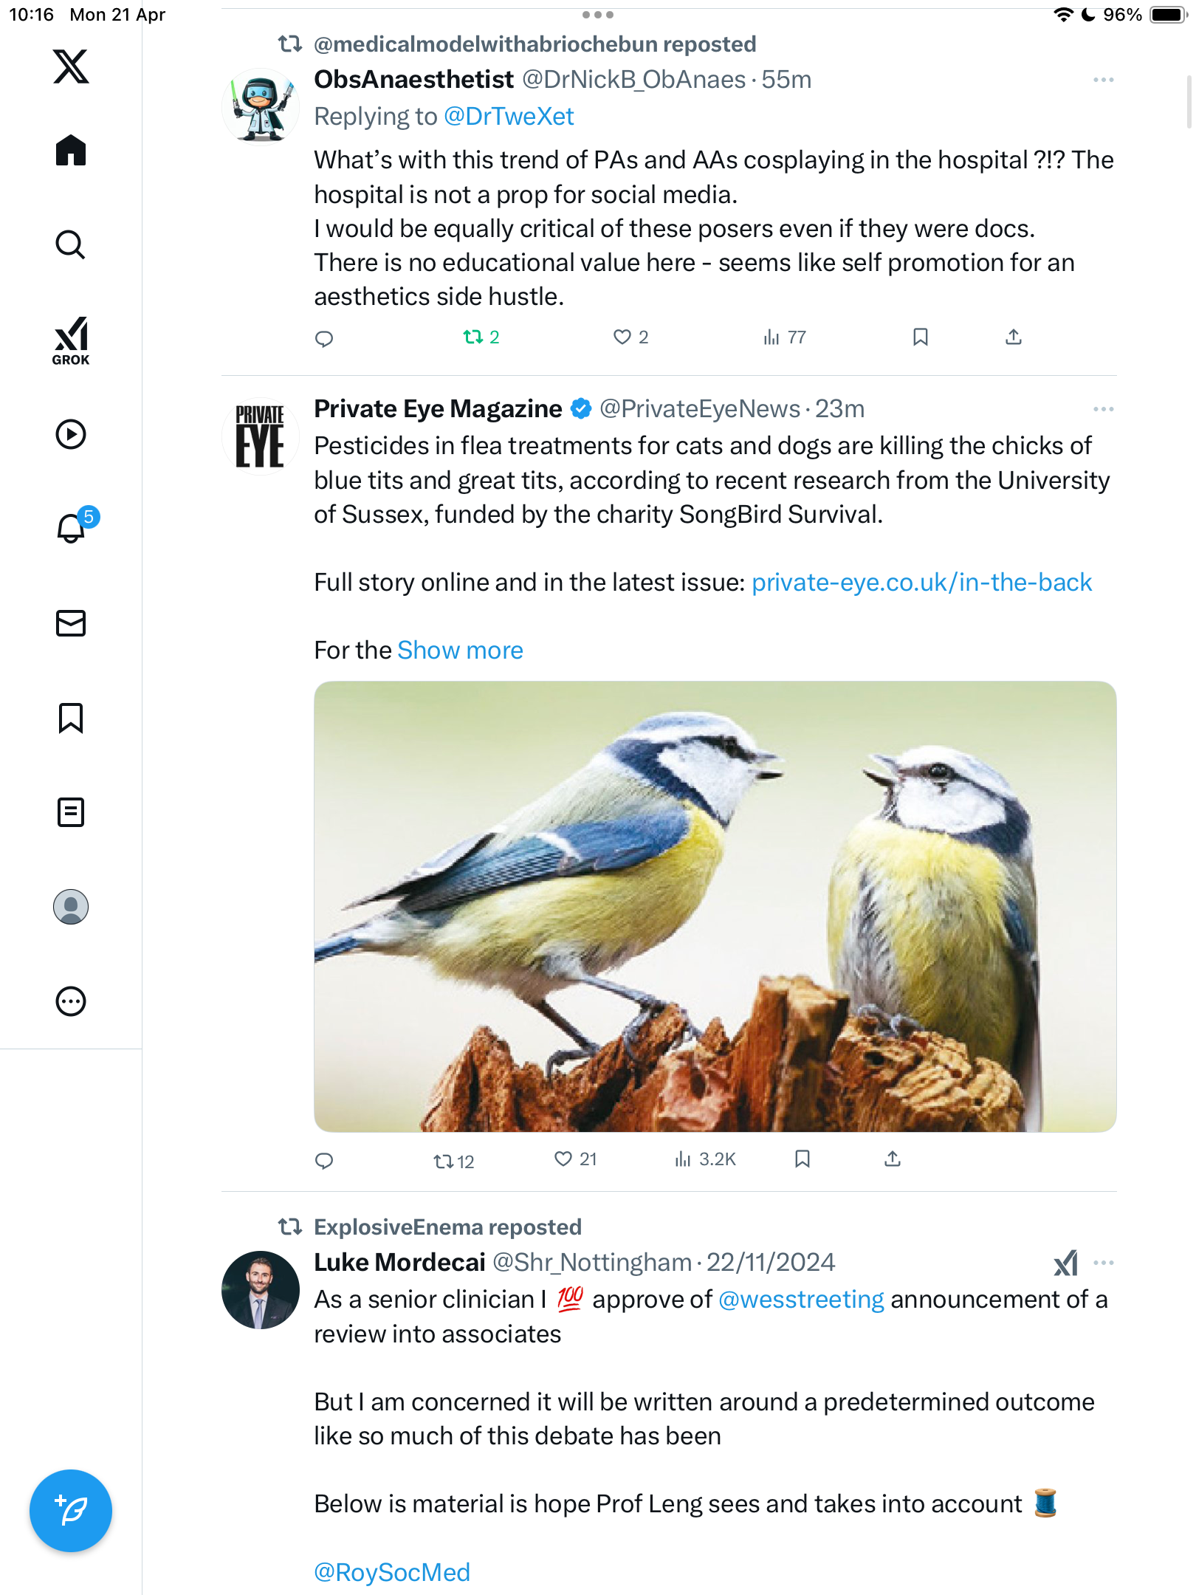Viewport: 1196px width, 1595px height.
Task: Open the notifications bell with badge
Action: tap(72, 527)
